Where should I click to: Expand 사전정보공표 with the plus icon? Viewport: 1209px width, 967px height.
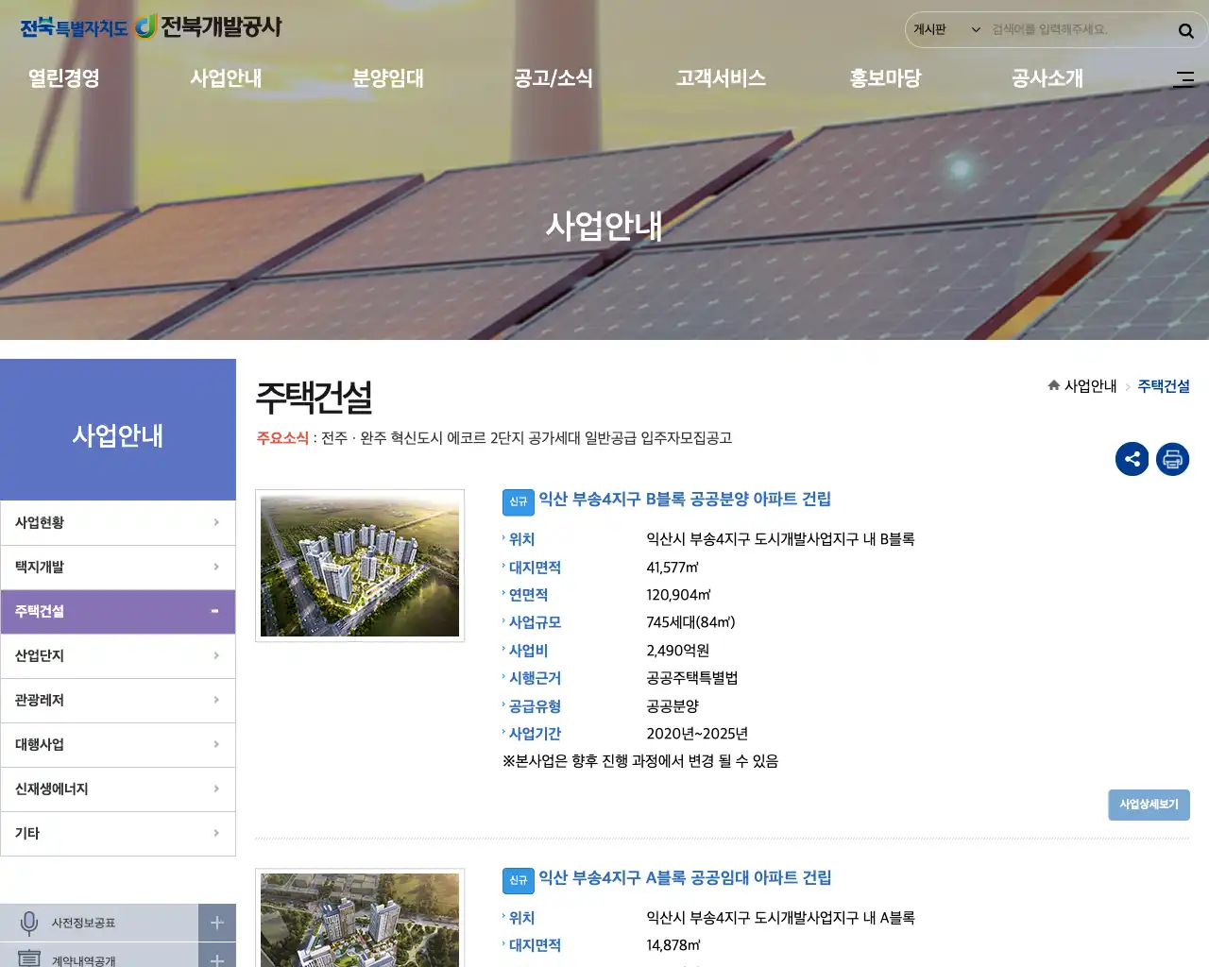point(216,923)
